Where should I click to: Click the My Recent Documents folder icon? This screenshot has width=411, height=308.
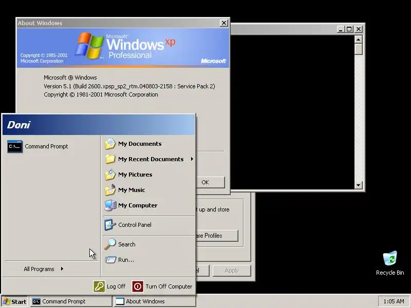(110, 159)
